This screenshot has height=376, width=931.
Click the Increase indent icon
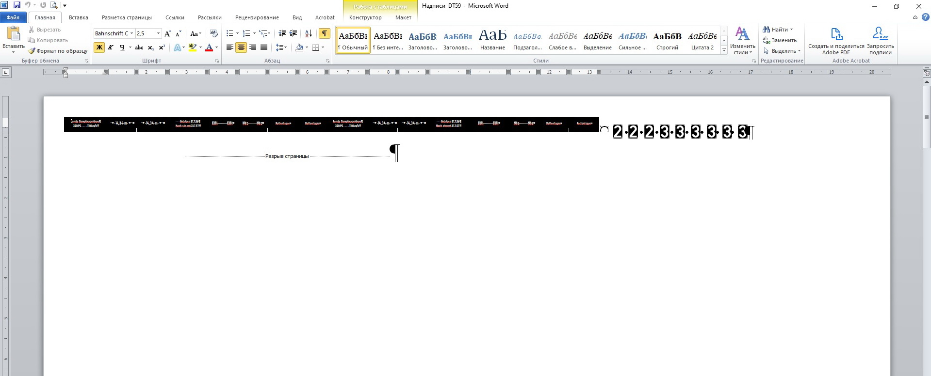[294, 33]
